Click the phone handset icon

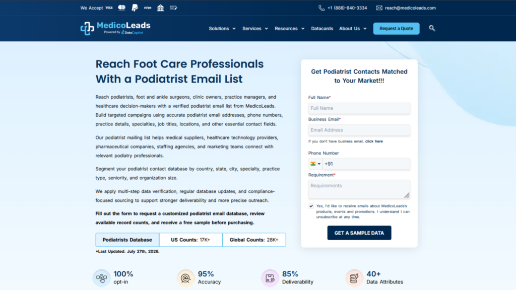(x=321, y=8)
